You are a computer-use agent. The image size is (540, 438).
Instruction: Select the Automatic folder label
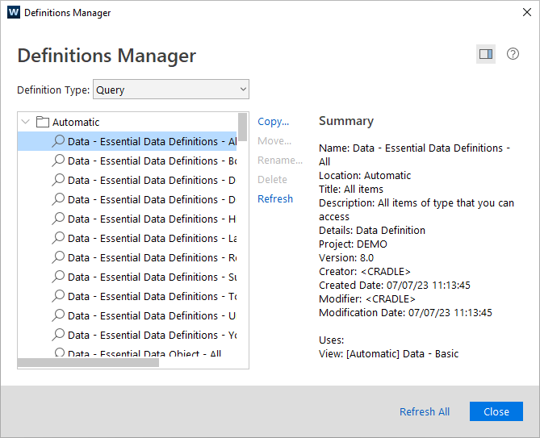click(76, 122)
